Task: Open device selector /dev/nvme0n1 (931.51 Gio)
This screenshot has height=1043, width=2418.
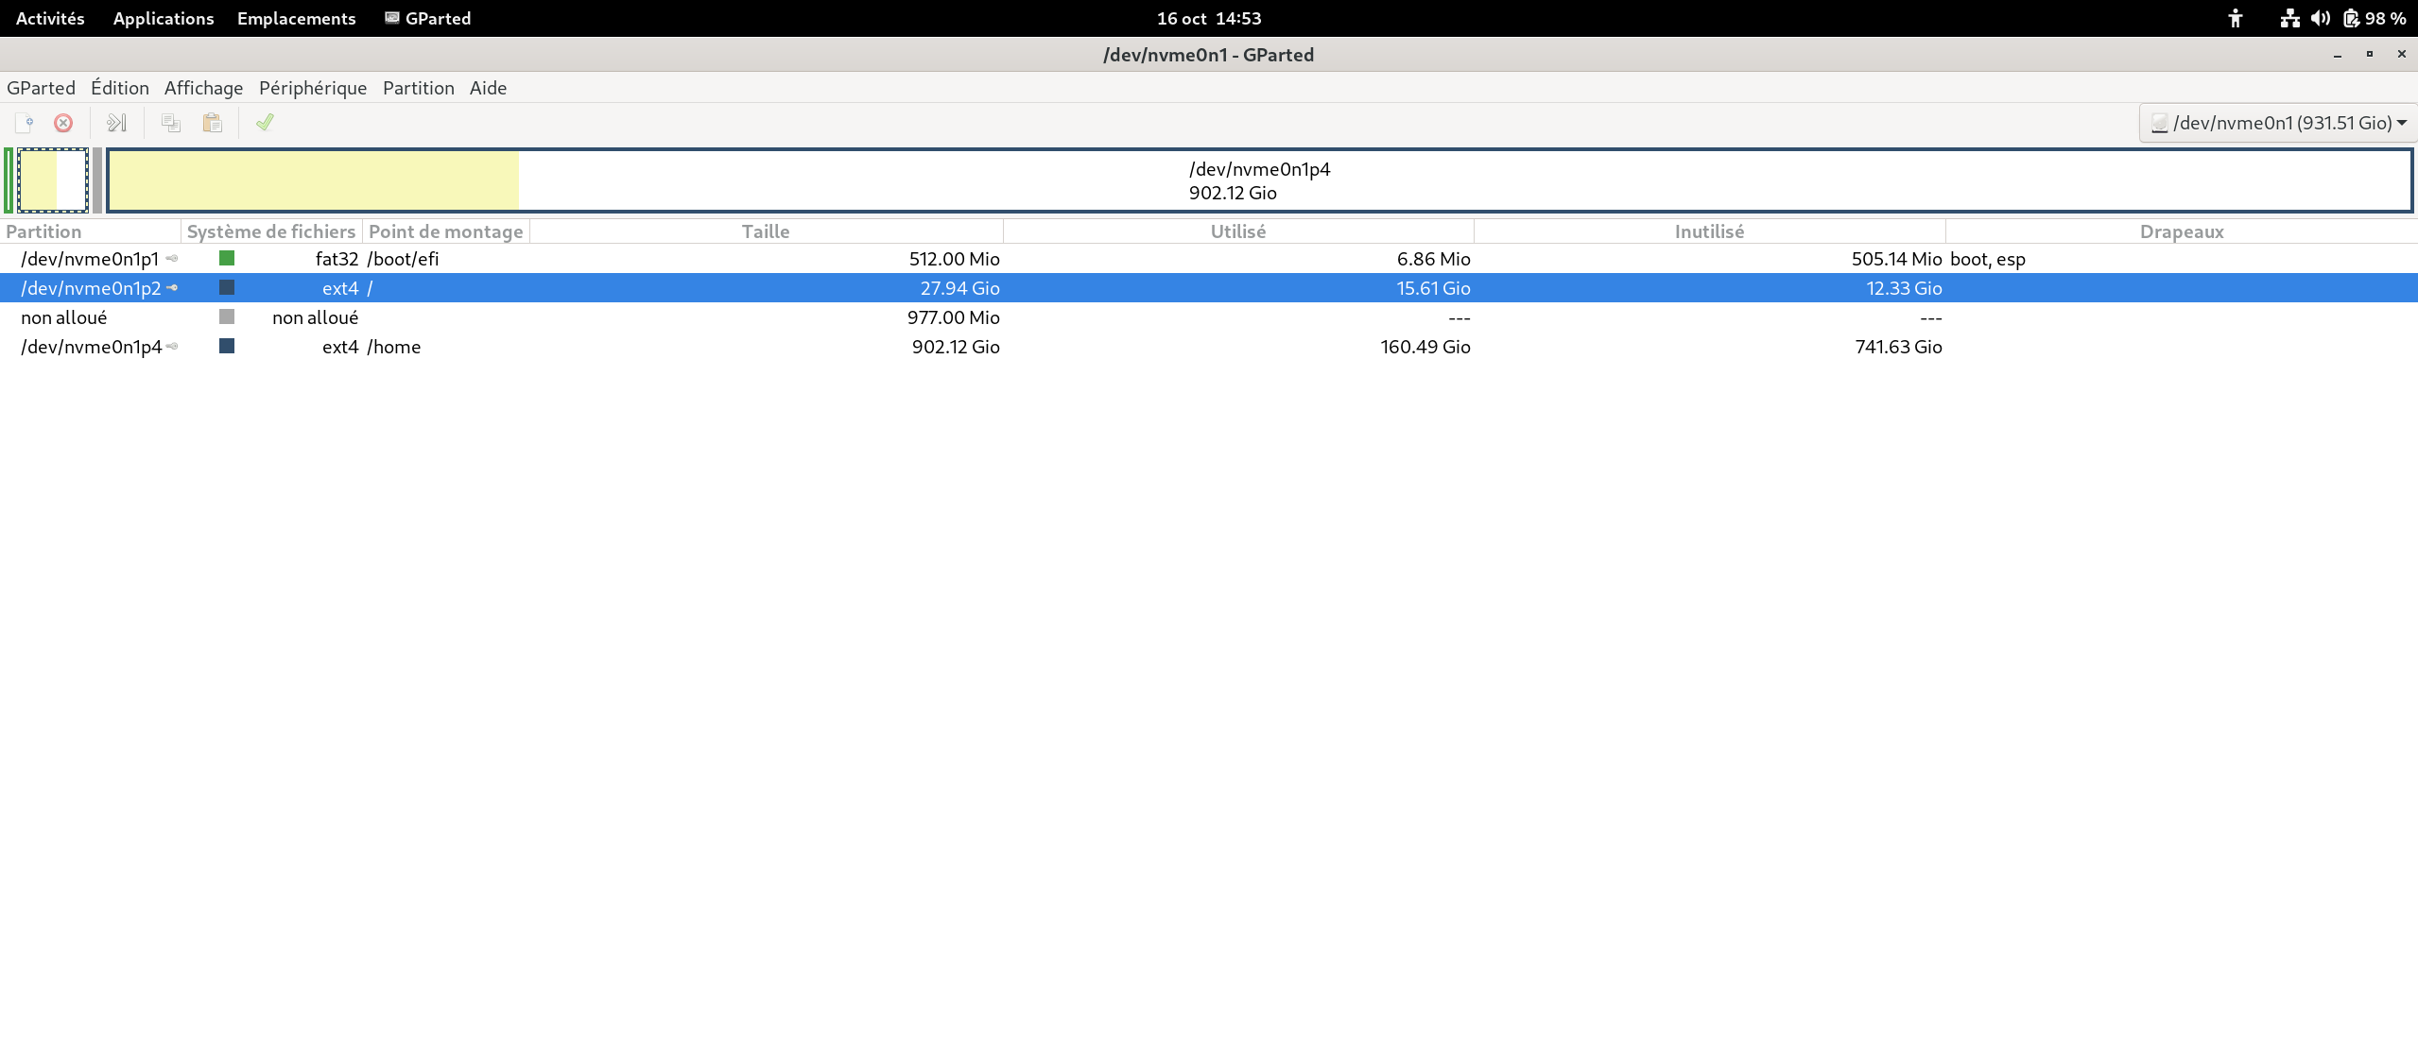Action: click(2279, 123)
